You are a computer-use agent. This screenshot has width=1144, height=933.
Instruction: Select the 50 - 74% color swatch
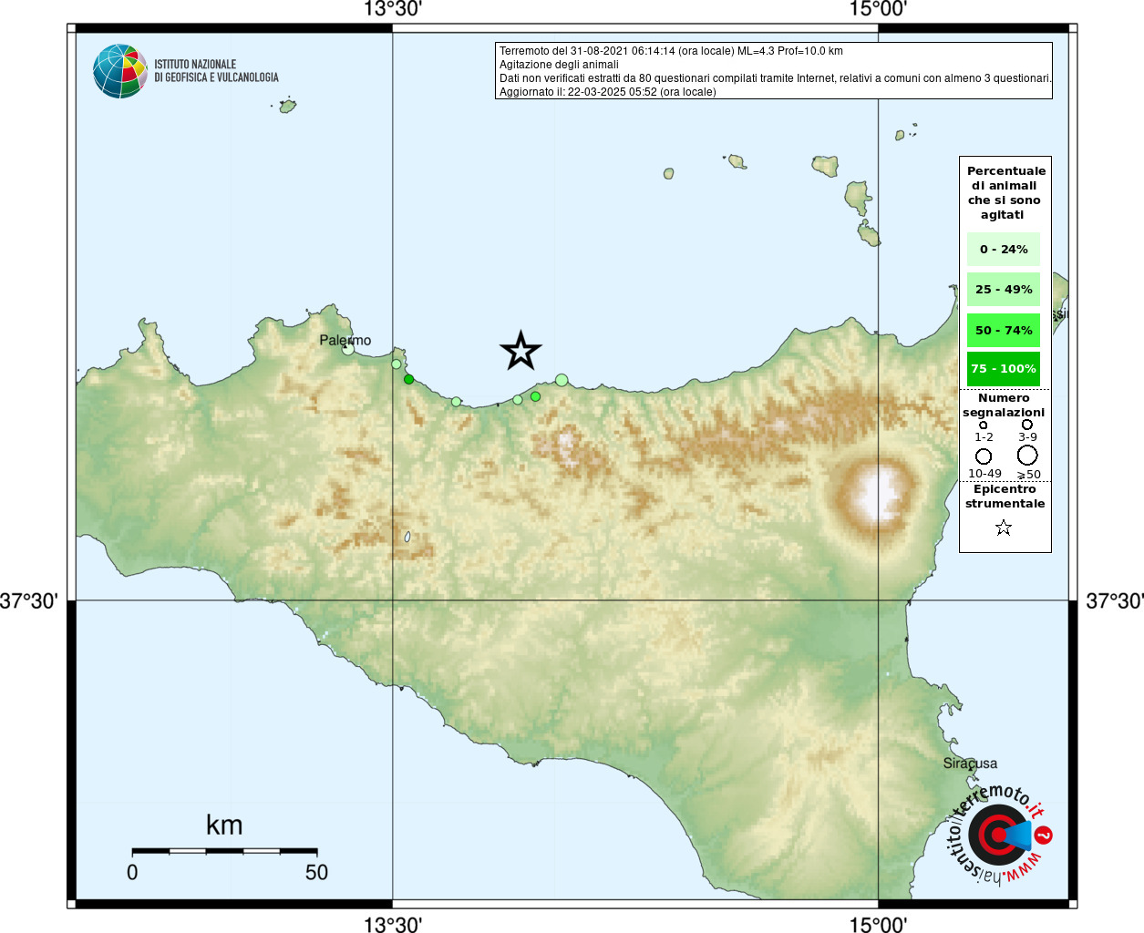[x=1004, y=330]
